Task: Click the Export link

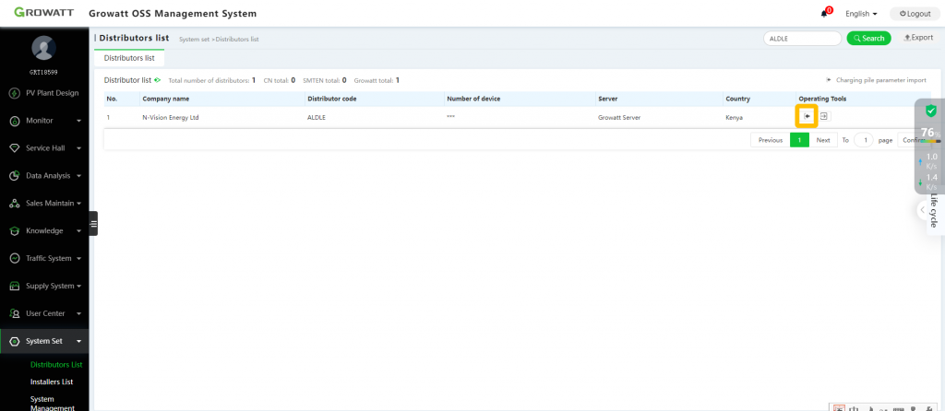Action: pyautogui.click(x=918, y=37)
